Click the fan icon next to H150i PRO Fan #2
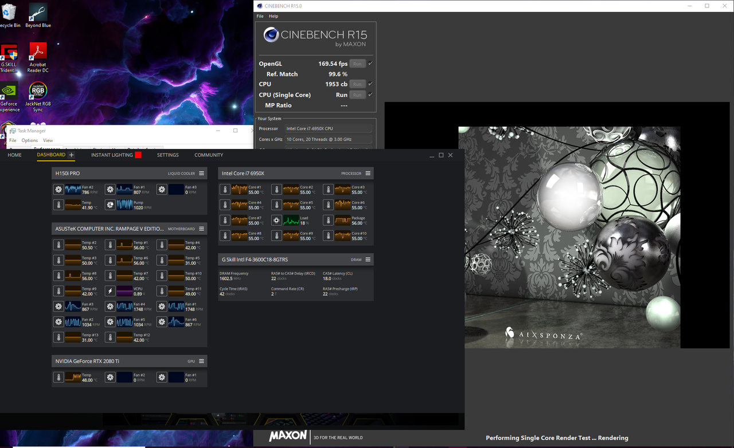The width and height of the screenshot is (734, 448). click(x=58, y=189)
